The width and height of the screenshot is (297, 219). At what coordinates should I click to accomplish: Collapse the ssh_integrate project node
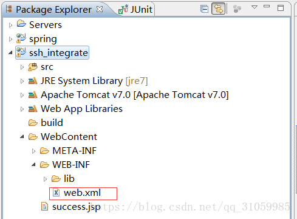click(x=10, y=53)
